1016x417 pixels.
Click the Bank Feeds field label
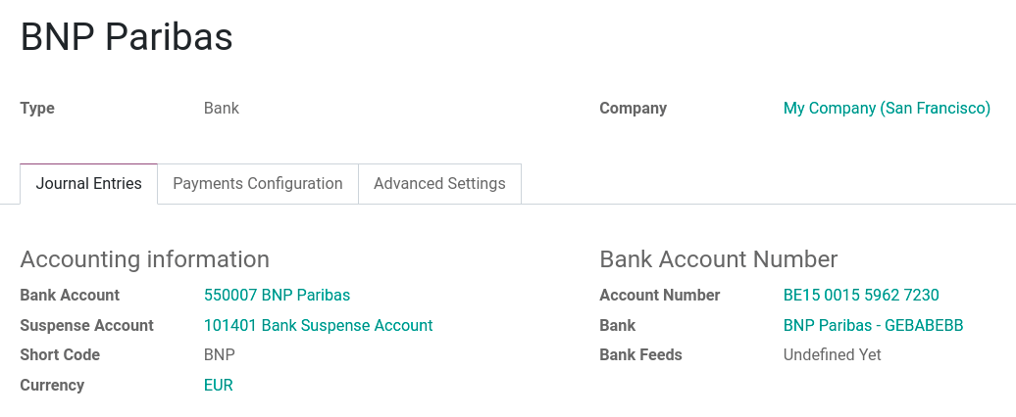click(x=640, y=355)
